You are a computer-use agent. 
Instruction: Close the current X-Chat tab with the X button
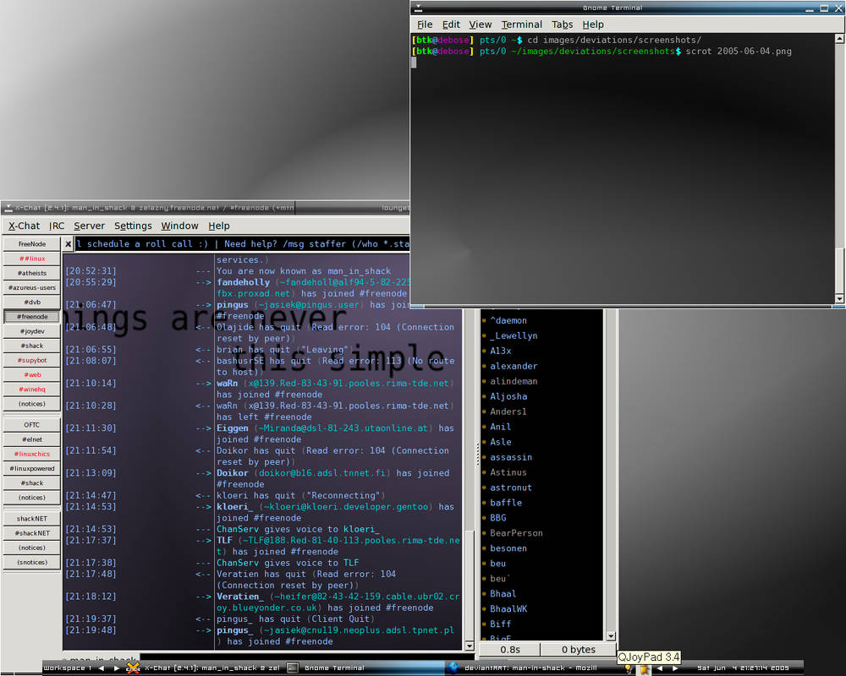tap(68, 244)
